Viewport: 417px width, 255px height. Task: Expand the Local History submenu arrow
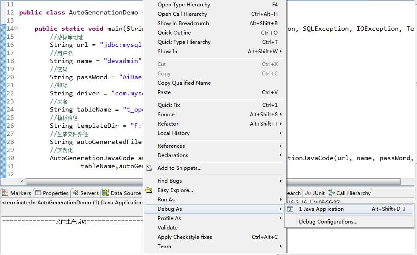tap(280, 133)
